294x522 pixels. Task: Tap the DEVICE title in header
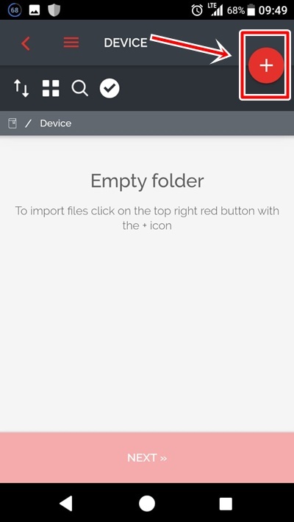pyautogui.click(x=126, y=43)
